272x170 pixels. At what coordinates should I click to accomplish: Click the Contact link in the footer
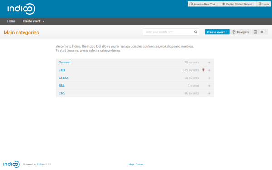coord(140,164)
